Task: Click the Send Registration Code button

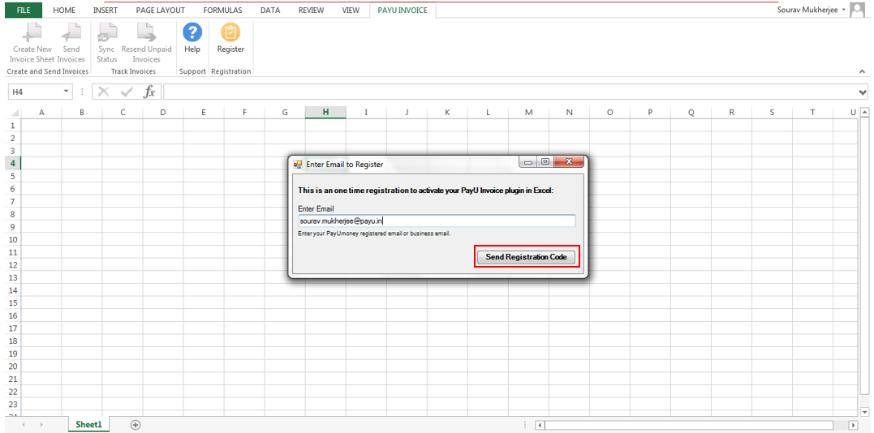Action: 526,257
